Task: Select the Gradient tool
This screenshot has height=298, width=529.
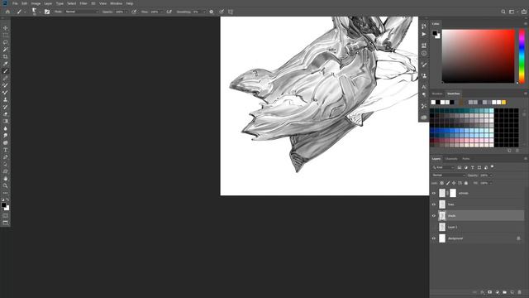Action: [x=6, y=122]
